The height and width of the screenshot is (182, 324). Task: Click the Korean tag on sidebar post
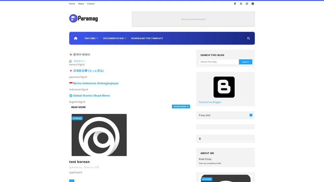pyautogui.click(x=207, y=179)
